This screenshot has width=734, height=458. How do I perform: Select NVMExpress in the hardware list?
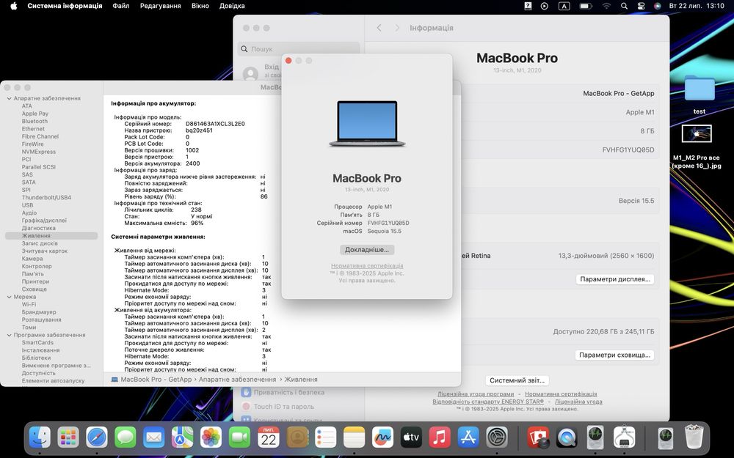pyautogui.click(x=38, y=152)
